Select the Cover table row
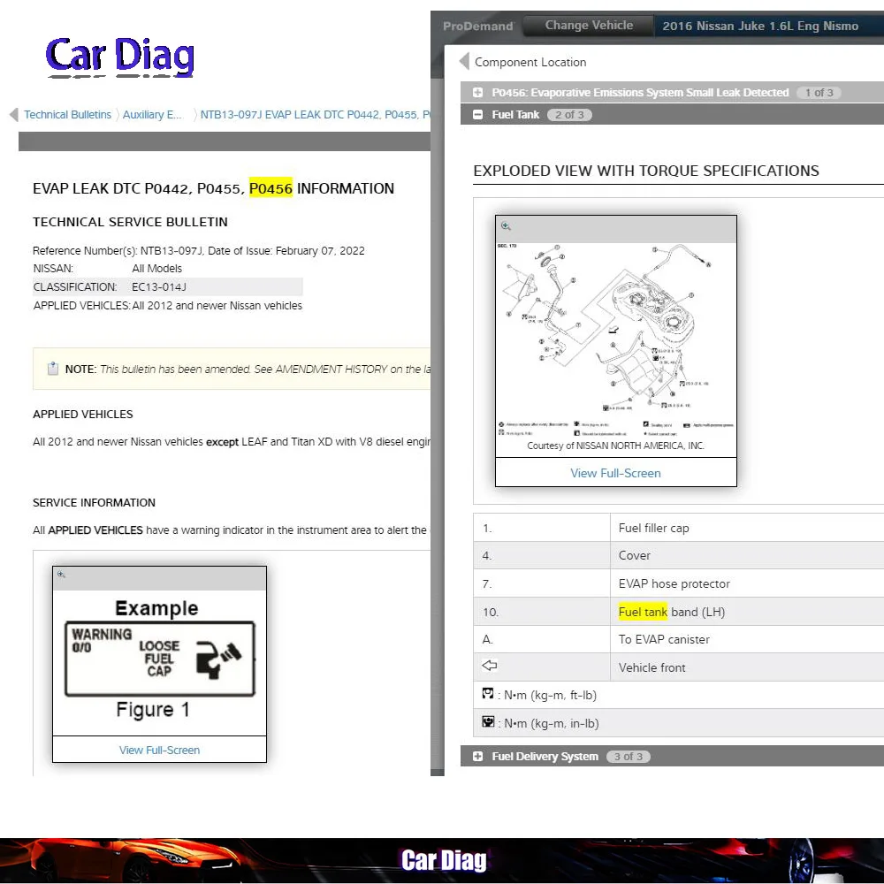 click(678, 555)
